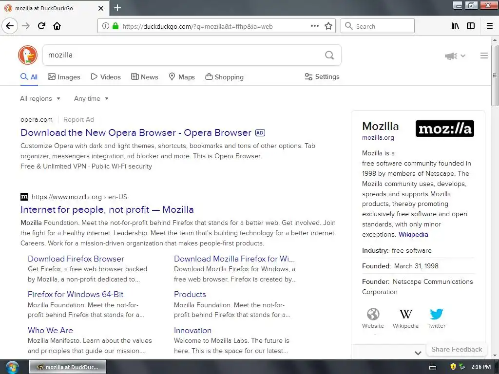The image size is (499, 374).
Task: Expand the Any time filter
Action: tap(91, 98)
